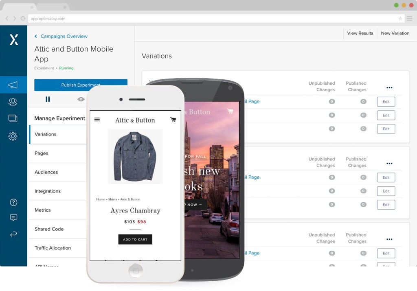Open the first variation's three-dot menu
Viewport: 417px width, 291px height.
click(389, 88)
